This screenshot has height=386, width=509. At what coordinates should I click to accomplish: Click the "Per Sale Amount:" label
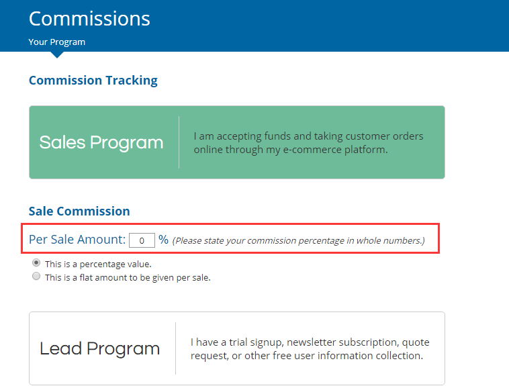[x=77, y=240]
